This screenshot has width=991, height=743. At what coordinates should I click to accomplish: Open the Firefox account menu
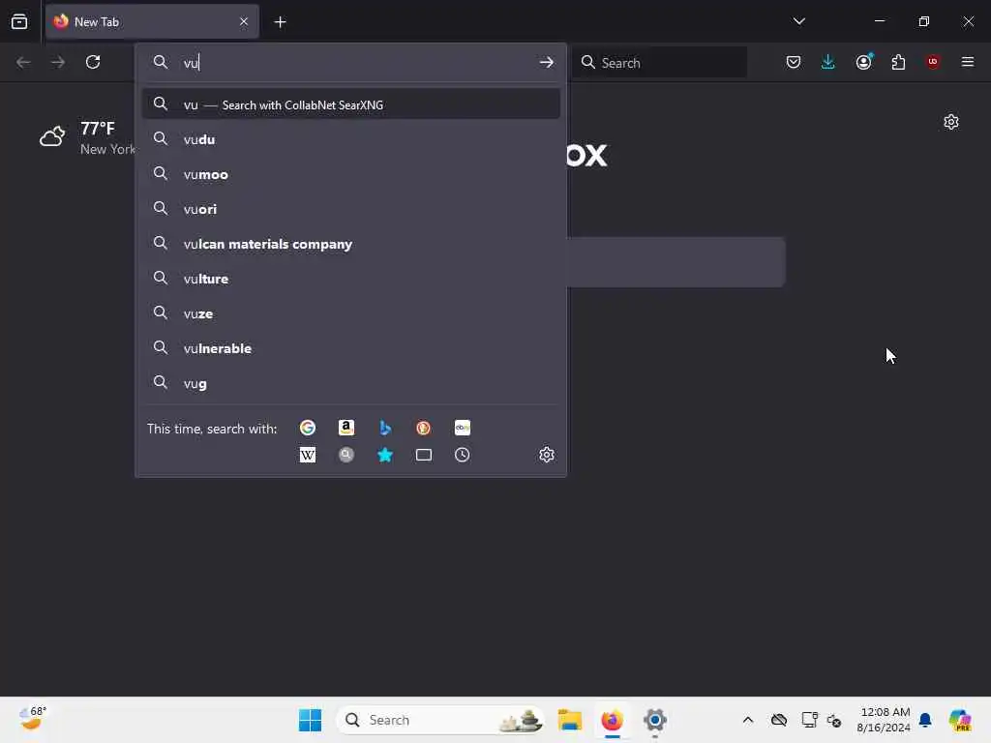pos(864,62)
